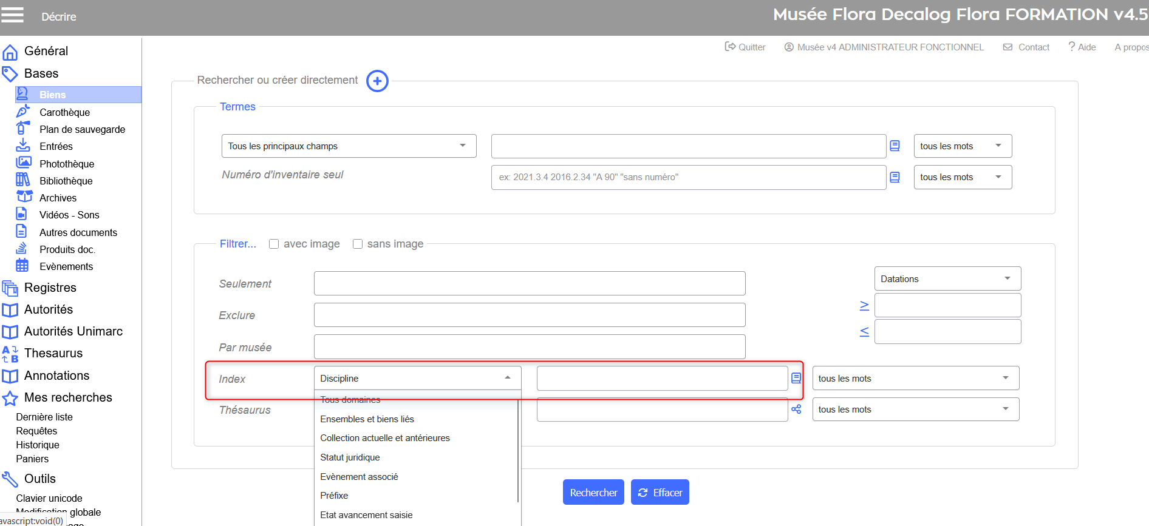Open list icon next to inventory number field
Viewport: 1149px width, 526px height.
tap(895, 177)
